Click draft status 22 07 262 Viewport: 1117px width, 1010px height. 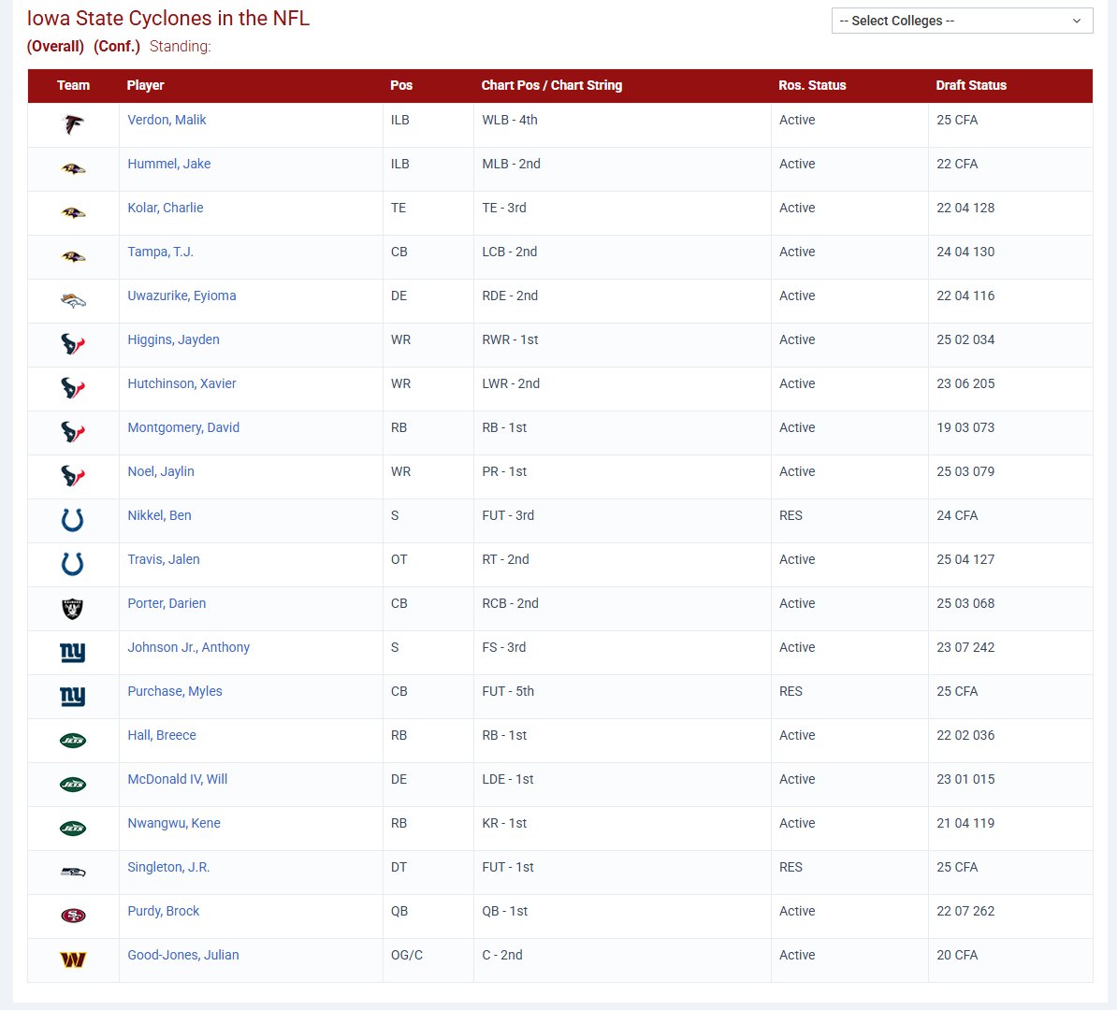click(965, 911)
